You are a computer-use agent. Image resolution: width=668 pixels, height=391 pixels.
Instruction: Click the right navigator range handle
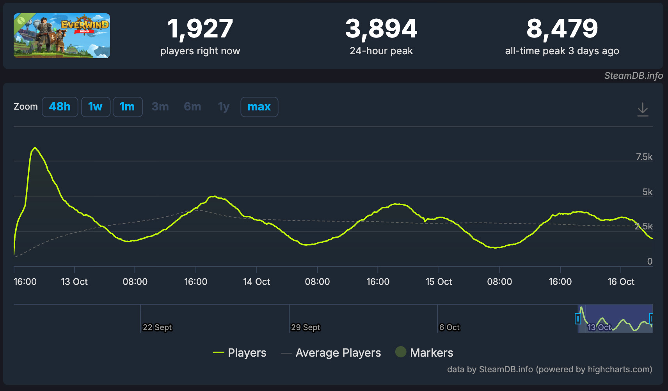coord(651,319)
